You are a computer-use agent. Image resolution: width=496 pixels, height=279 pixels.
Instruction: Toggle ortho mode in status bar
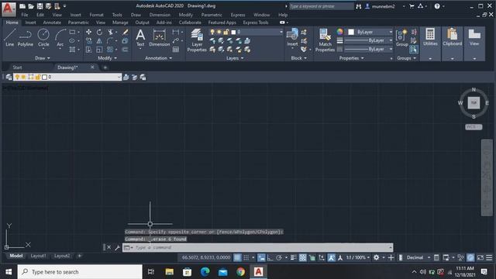270,258
